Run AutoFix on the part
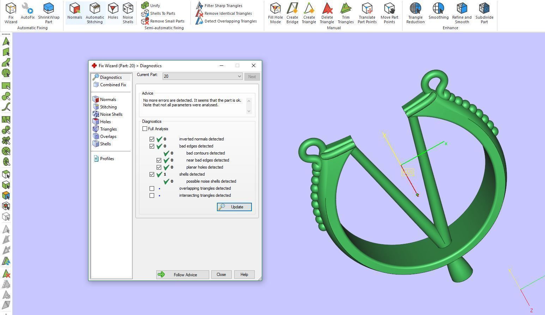This screenshot has width=545, height=315. [x=28, y=11]
